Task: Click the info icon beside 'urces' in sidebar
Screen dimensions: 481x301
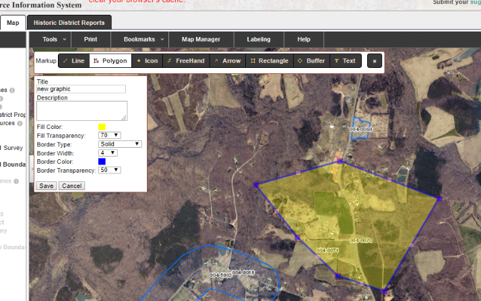Action: 20,124
